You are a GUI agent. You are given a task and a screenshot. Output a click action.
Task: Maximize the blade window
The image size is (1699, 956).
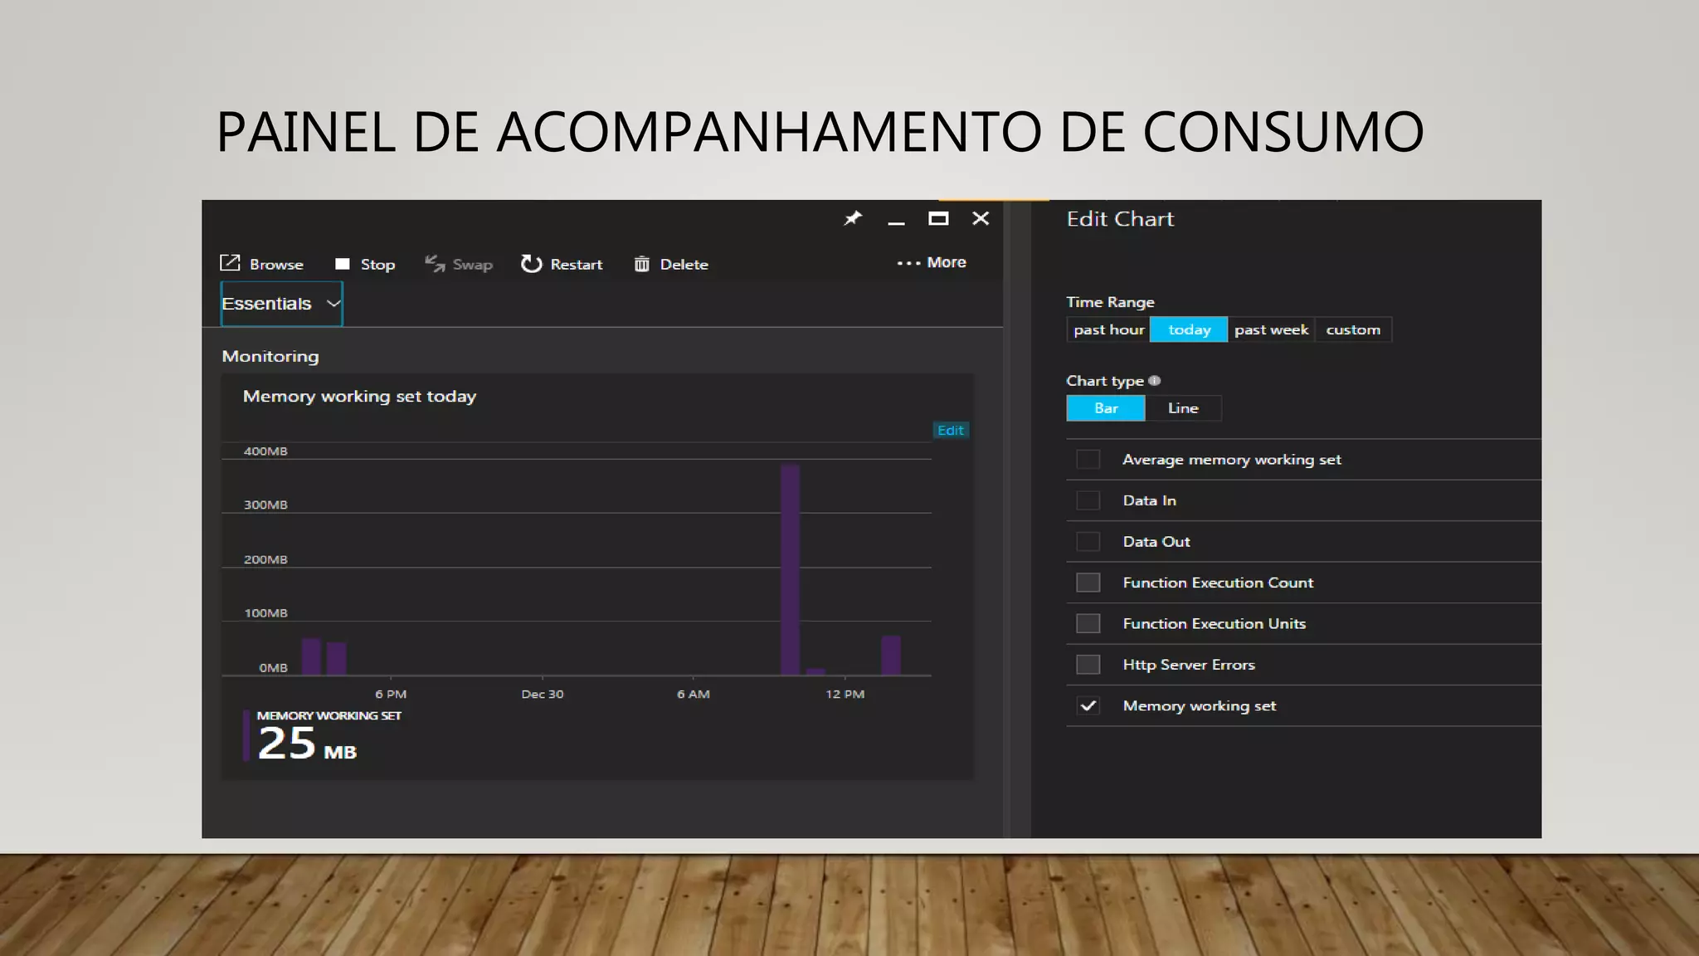click(938, 218)
